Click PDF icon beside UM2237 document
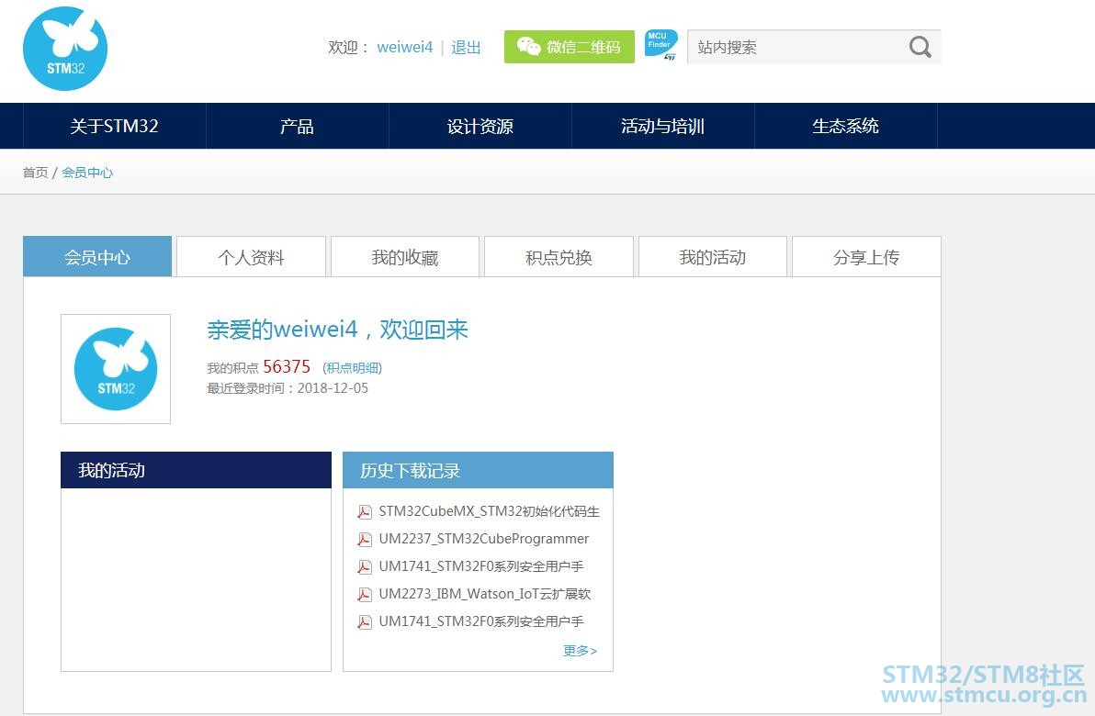 pyautogui.click(x=365, y=540)
